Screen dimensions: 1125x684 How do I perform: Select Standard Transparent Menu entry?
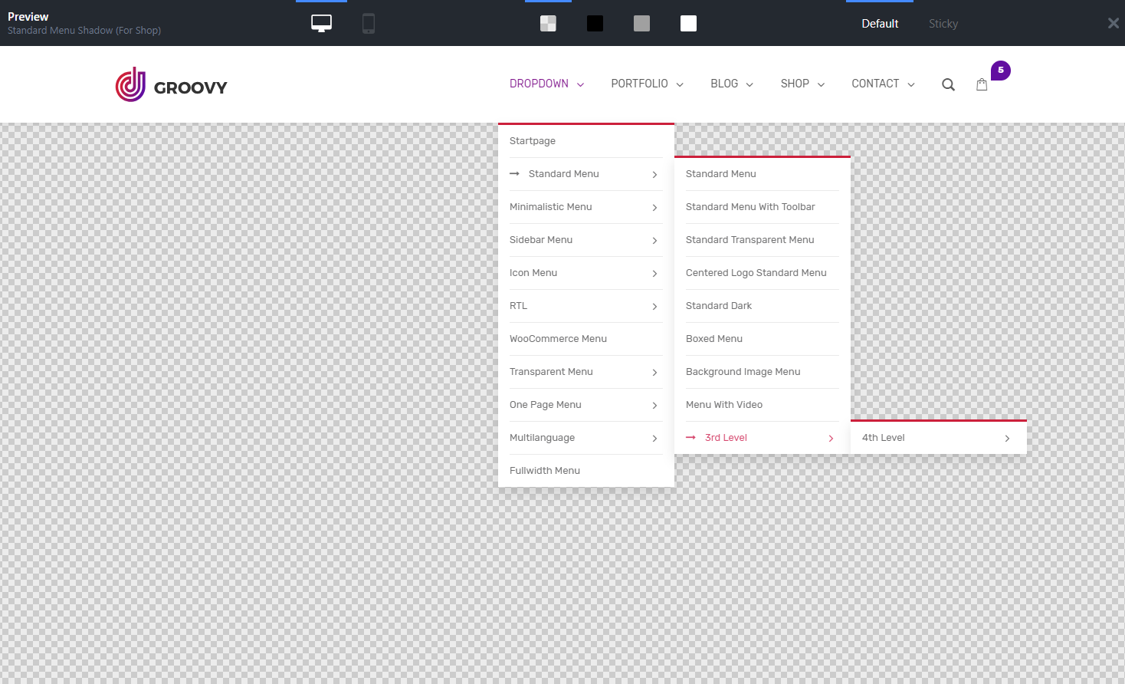click(749, 240)
